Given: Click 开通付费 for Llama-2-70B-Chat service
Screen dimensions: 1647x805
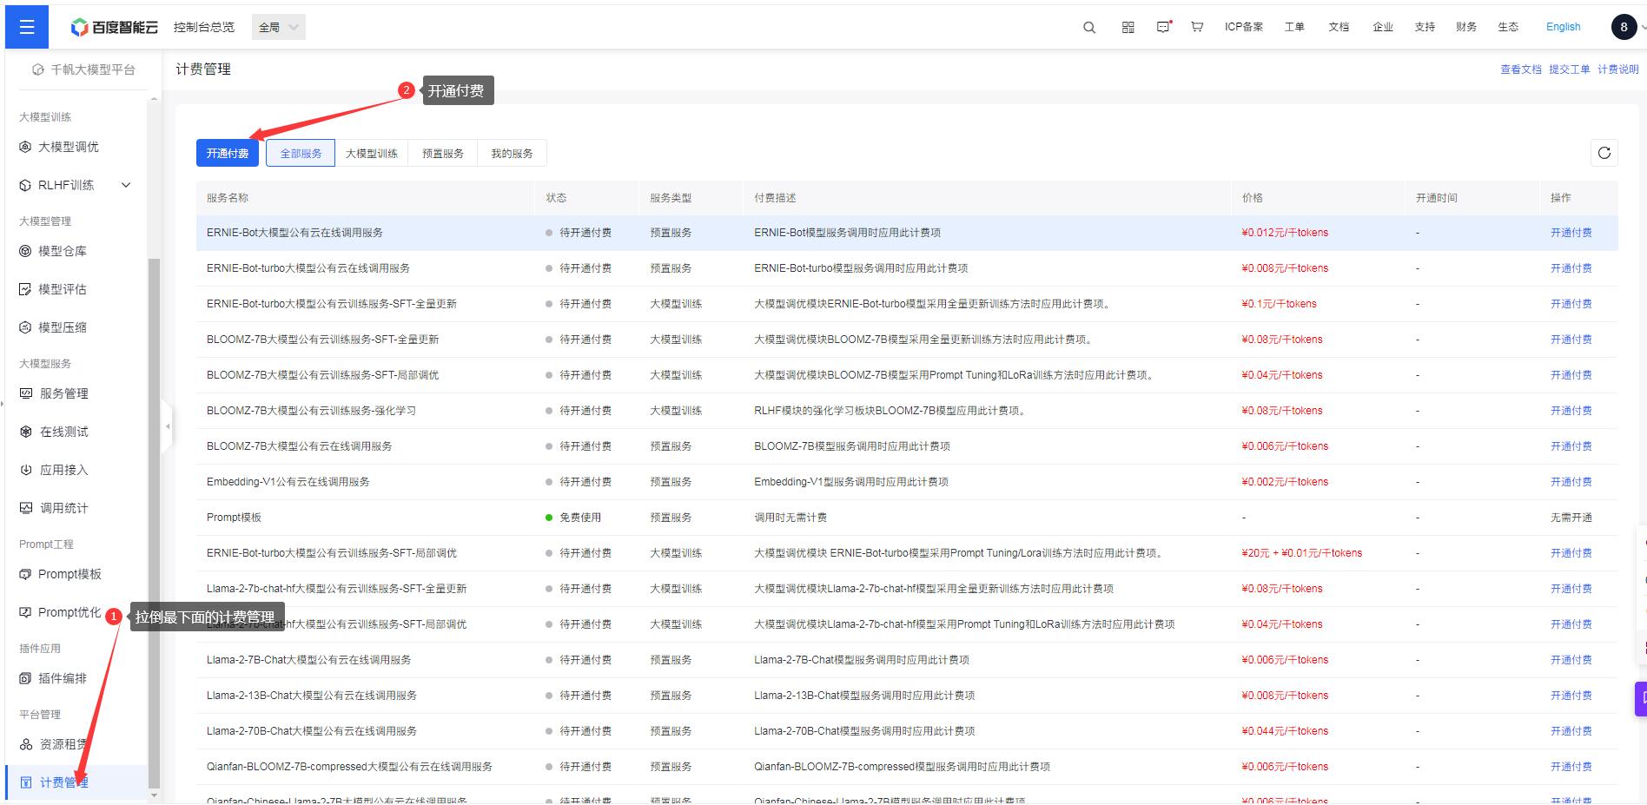Looking at the screenshot, I should (1571, 731).
